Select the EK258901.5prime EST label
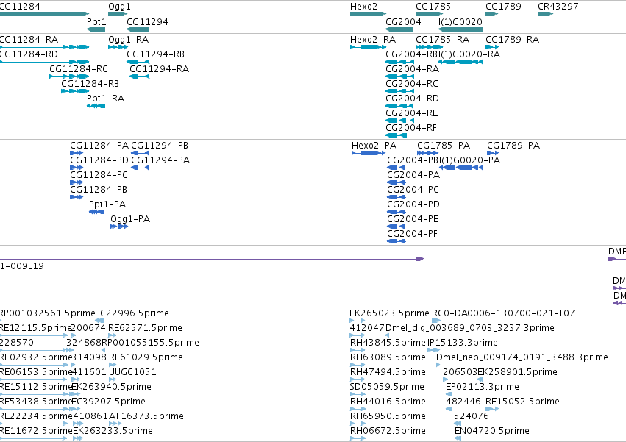This screenshot has height=442, width=626. click(517, 371)
